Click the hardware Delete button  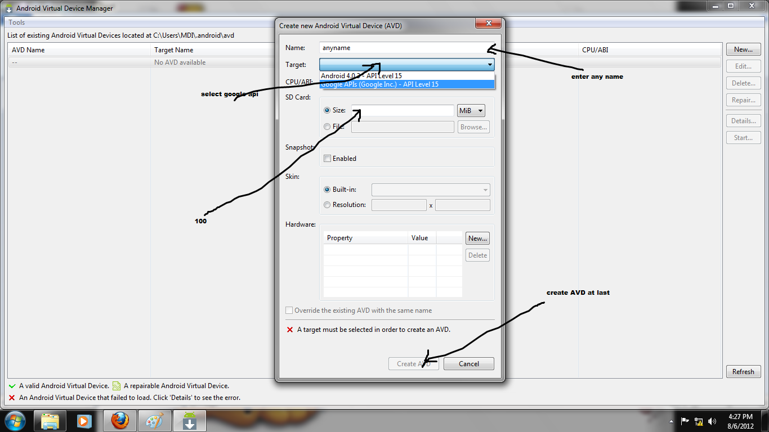pyautogui.click(x=477, y=255)
